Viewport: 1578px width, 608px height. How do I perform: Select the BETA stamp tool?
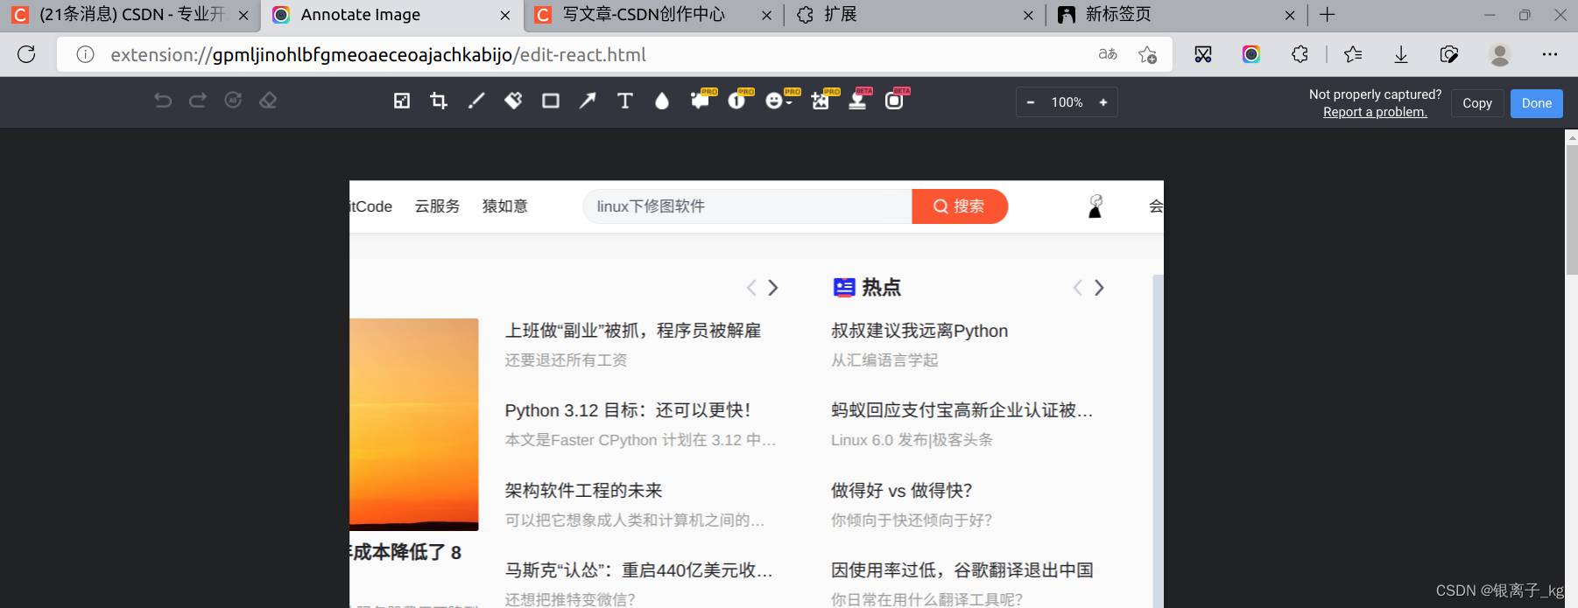point(859,100)
